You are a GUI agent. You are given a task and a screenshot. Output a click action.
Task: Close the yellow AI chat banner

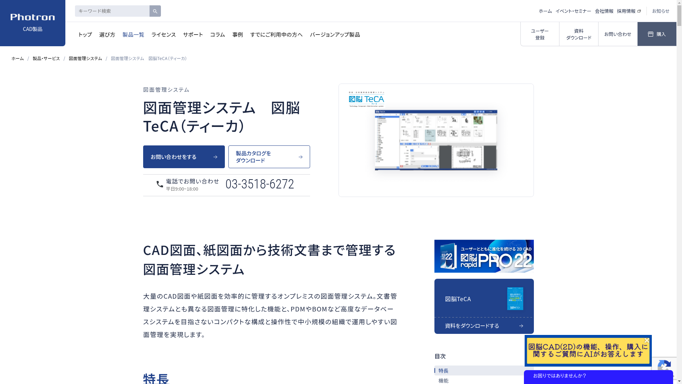646,340
